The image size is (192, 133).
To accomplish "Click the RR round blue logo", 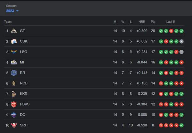I will [14, 73].
